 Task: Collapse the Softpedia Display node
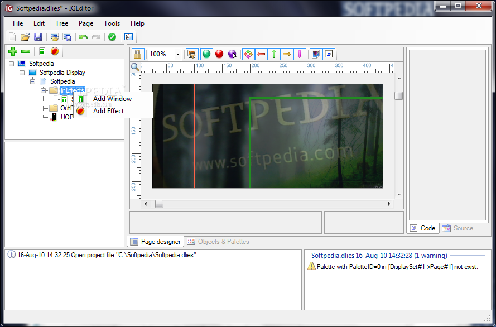(22, 73)
